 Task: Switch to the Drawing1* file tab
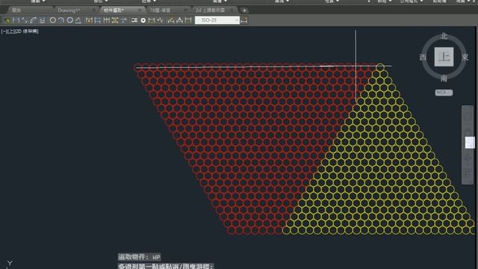pos(69,10)
